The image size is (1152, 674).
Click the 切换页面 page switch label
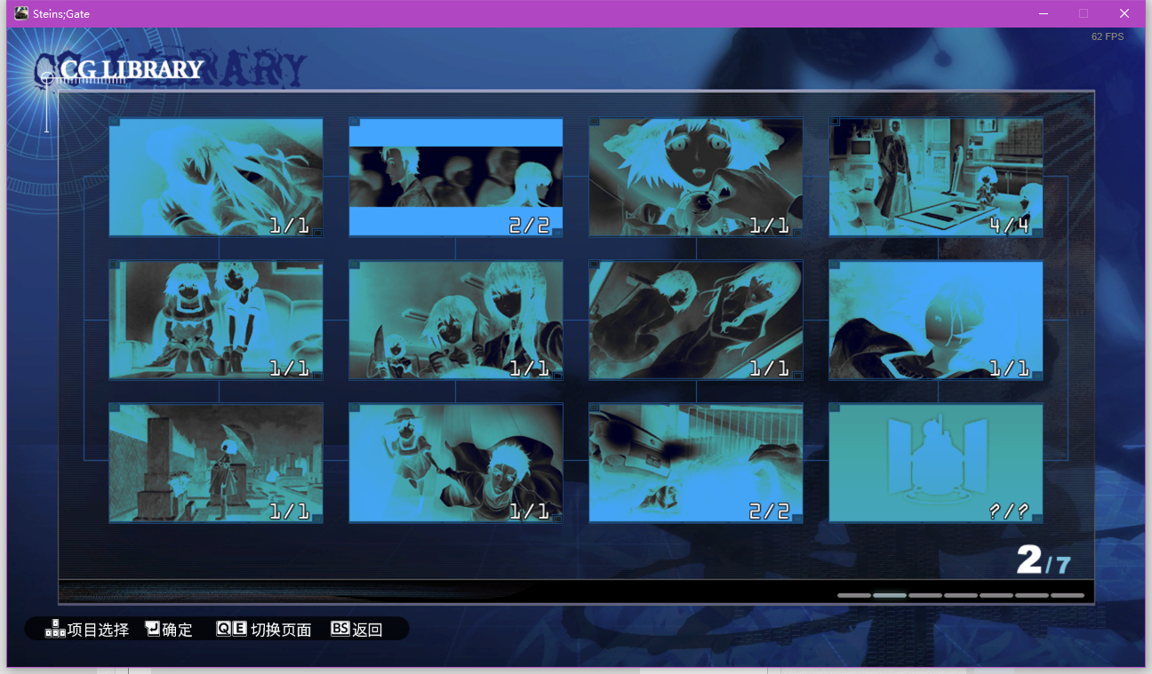click(282, 630)
